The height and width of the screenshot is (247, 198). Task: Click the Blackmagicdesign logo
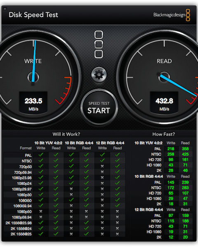click(172, 15)
